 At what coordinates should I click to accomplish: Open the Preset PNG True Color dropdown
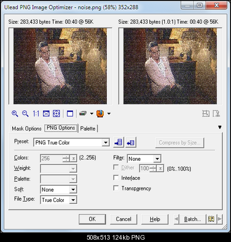pos(71,143)
